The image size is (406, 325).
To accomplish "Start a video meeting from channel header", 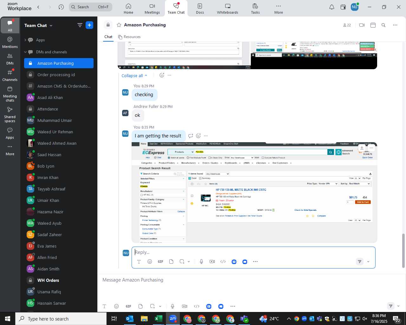I will tap(362, 25).
